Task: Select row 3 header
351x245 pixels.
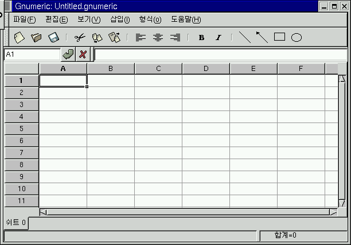Action: 21,105
